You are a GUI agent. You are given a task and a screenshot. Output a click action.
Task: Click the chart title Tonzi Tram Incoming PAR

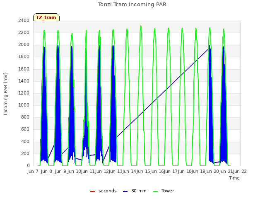coord(132,5)
